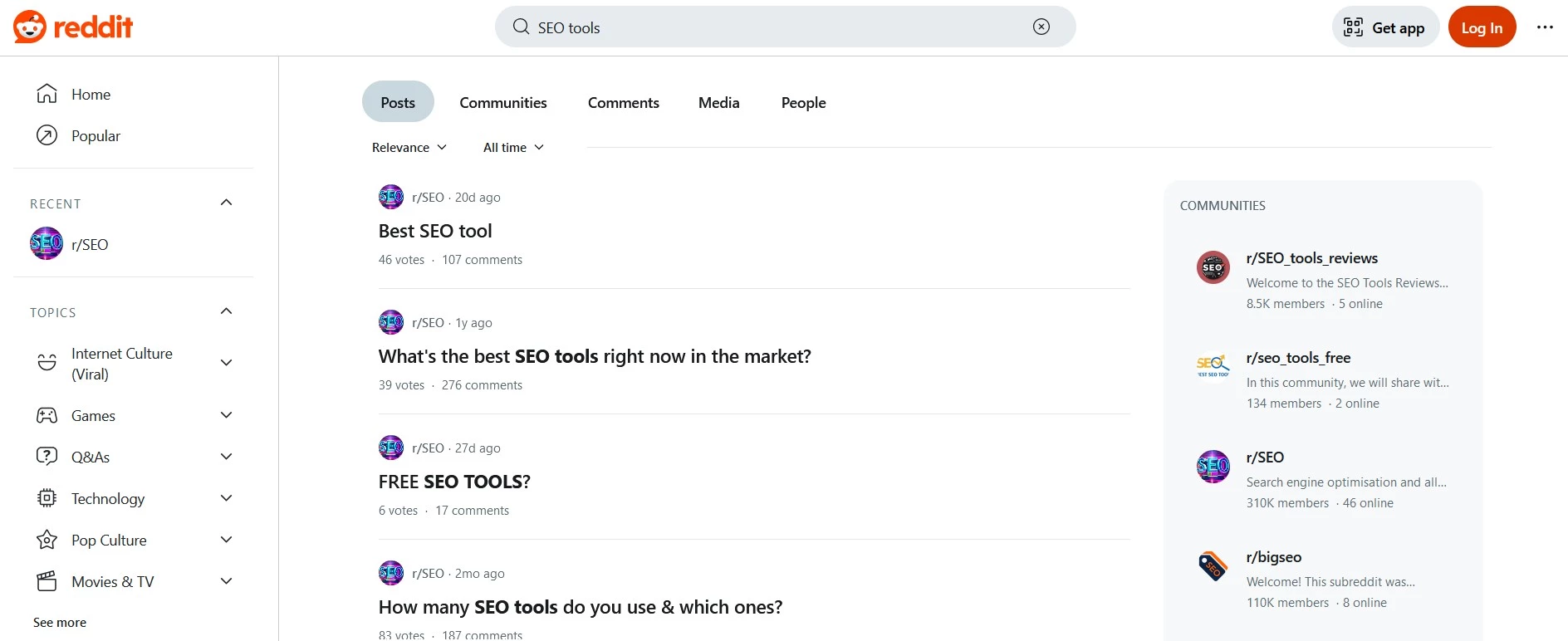Collapse the Topics section chevron
The height and width of the screenshot is (641, 1568).
pyautogui.click(x=226, y=311)
